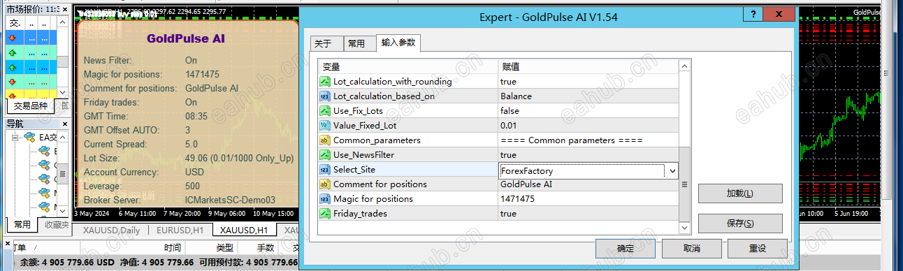903x271 pixels.
Task: Click the Lot_calculation_with_rounding boolean type icon
Action: pyautogui.click(x=325, y=82)
